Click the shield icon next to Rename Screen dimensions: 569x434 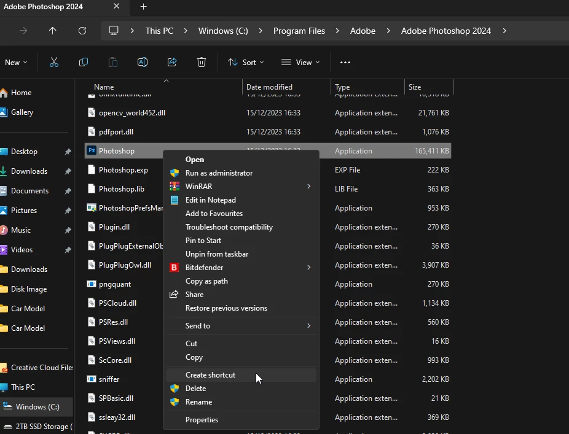pos(175,402)
